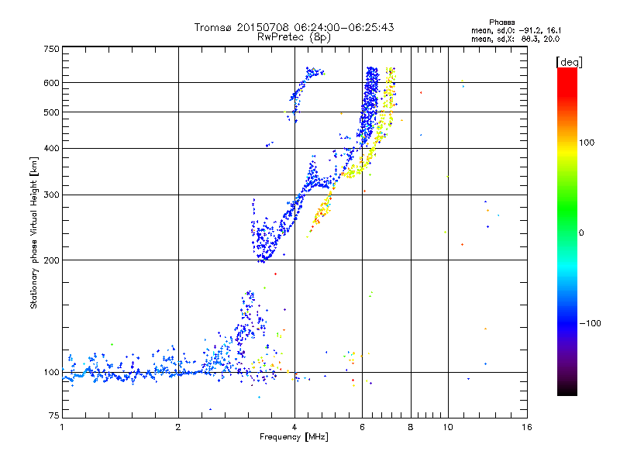
Task: Click the y-axis tick label "500"
Action: (52, 112)
